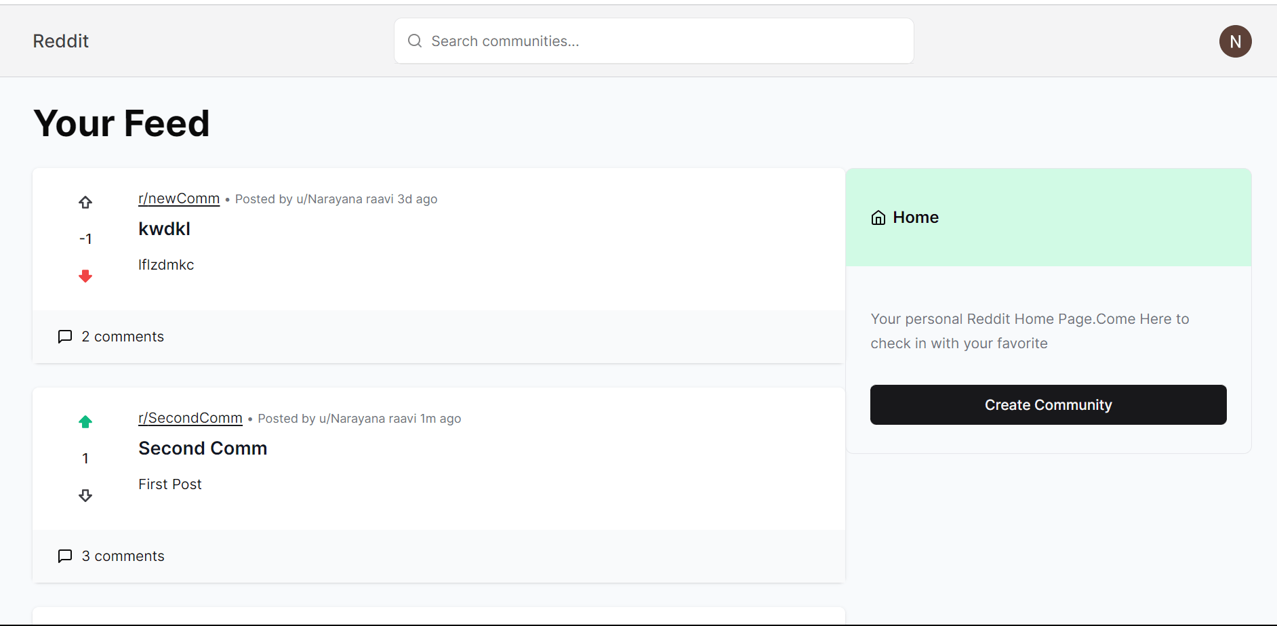Open the r/SecondComm community link

pyautogui.click(x=190, y=418)
